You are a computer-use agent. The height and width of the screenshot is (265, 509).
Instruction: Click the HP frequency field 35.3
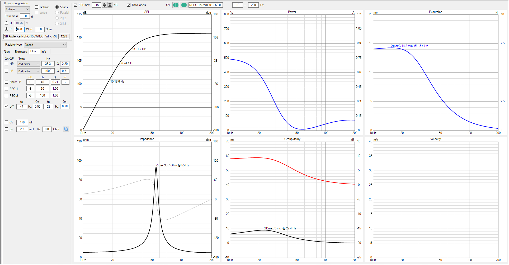[x=48, y=64]
